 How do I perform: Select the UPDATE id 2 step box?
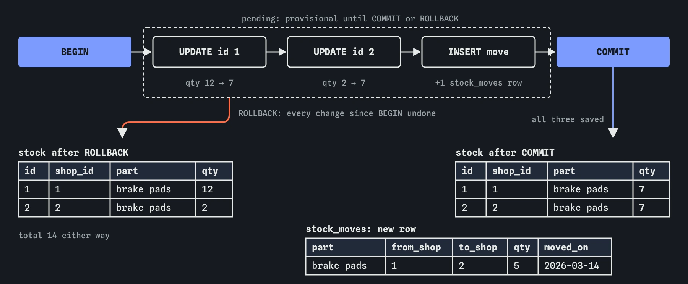click(344, 52)
